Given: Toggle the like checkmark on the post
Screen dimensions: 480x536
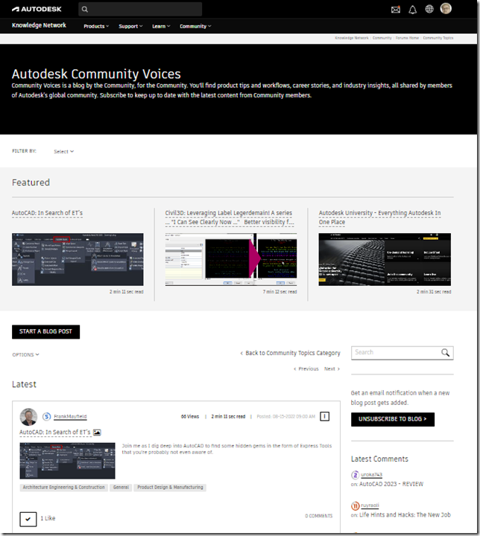Looking at the screenshot, I should [x=28, y=519].
